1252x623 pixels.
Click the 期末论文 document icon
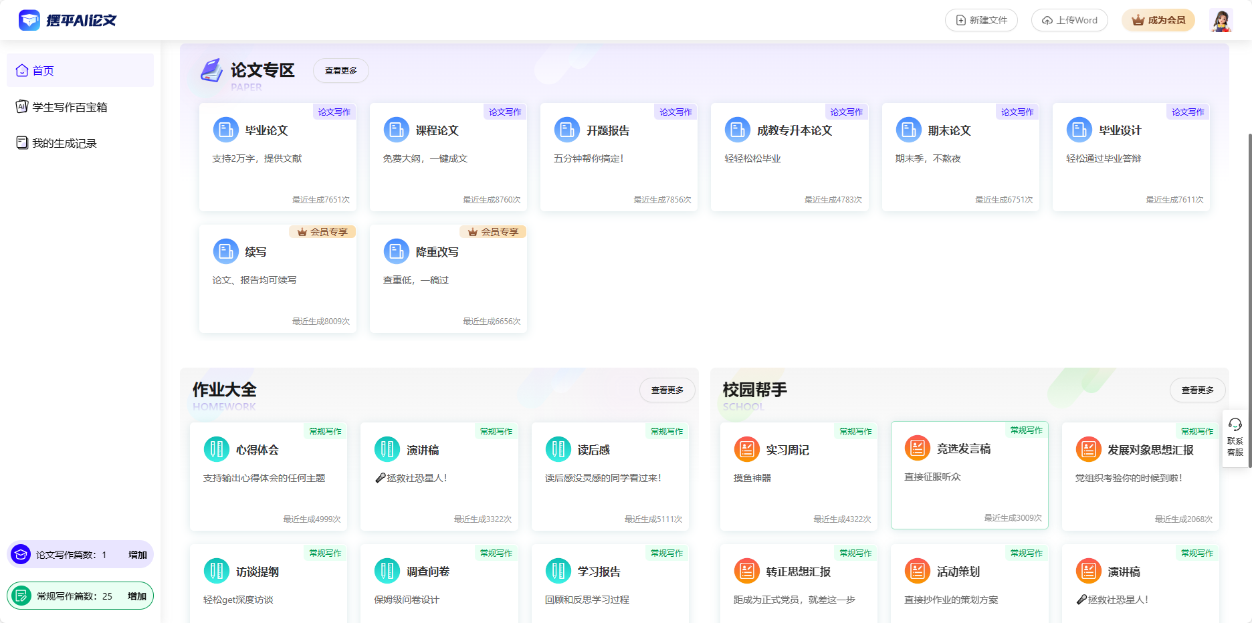pos(909,130)
